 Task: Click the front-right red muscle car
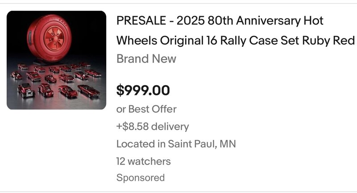coord(89,91)
